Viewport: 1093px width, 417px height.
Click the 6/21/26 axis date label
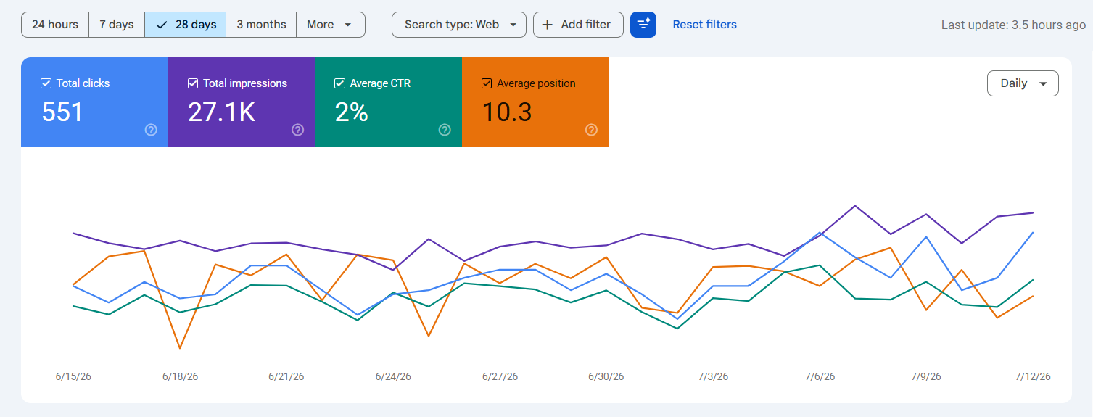[x=286, y=377]
